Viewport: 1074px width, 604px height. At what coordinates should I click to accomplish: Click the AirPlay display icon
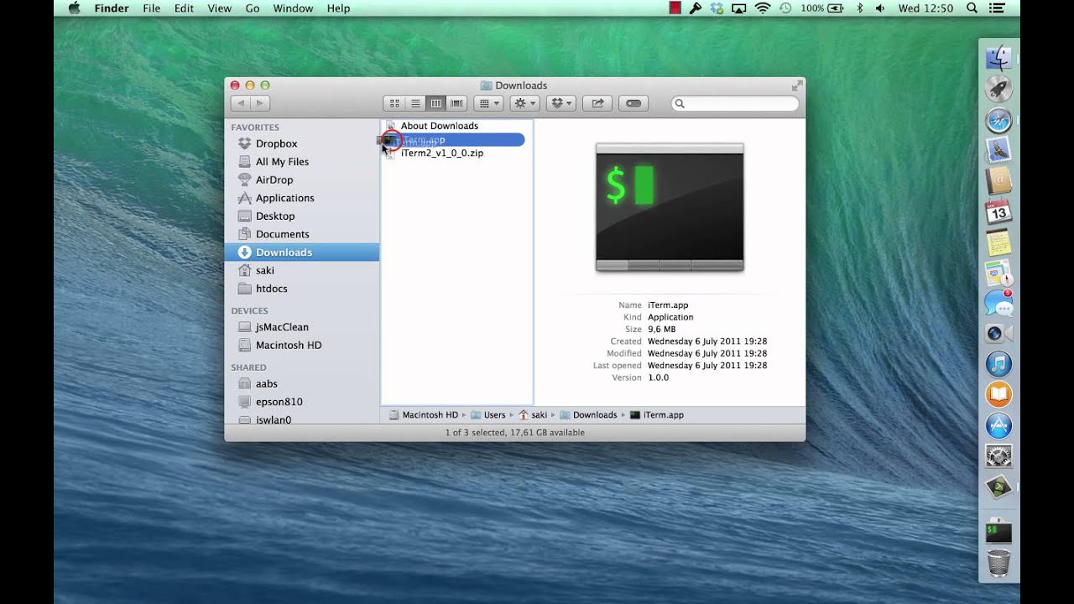[x=739, y=8]
